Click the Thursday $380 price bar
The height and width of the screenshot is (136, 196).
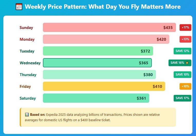pyautogui.click(x=99, y=75)
